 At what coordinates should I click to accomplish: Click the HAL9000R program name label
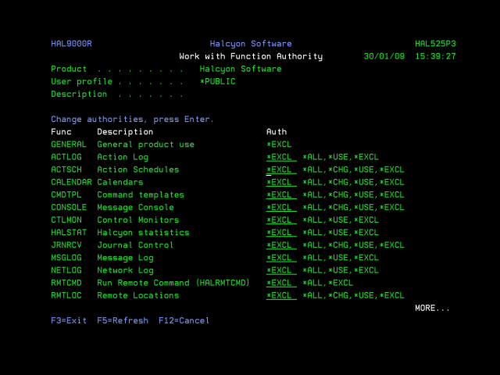pos(71,44)
